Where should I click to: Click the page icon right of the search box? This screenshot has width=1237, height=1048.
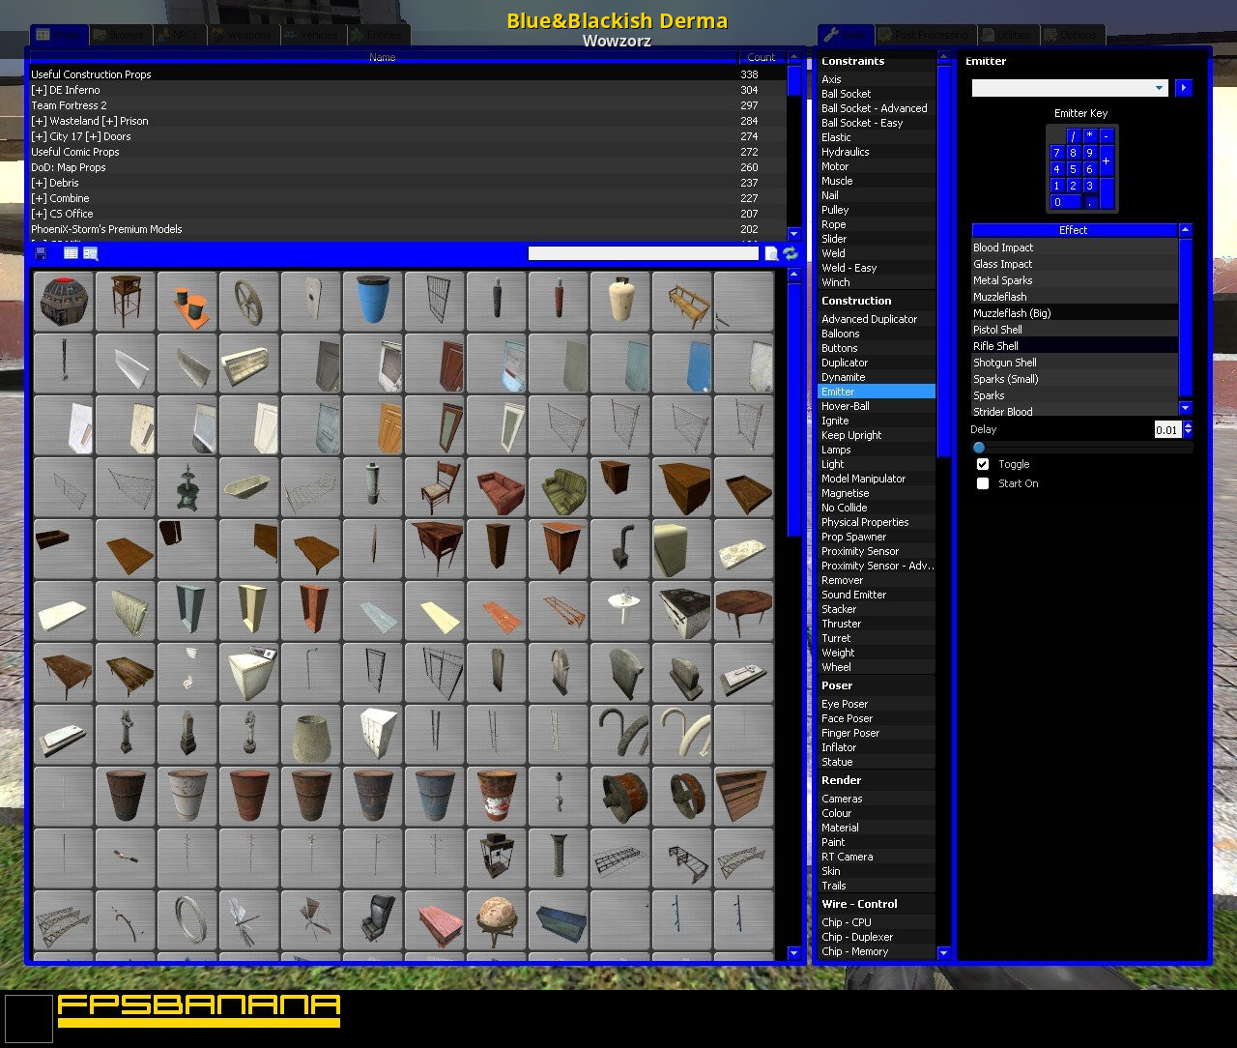771,253
